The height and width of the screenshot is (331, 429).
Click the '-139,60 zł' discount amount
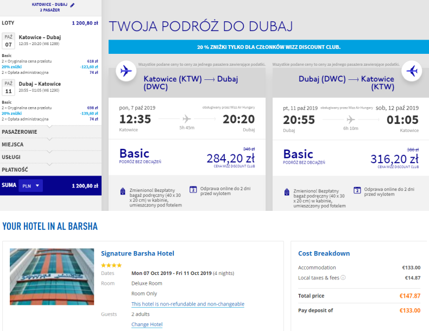[89, 114]
